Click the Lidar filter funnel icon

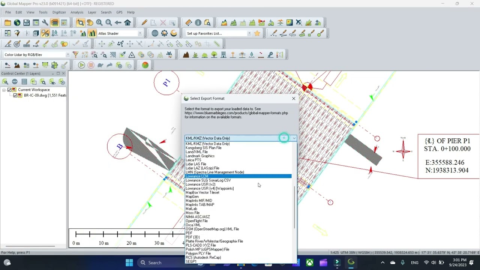pyautogui.click(x=75, y=55)
